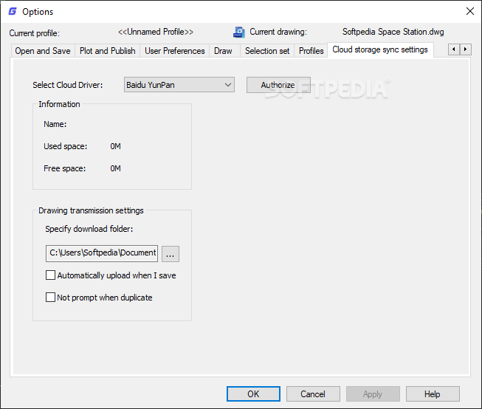Click the GstarCAD logo icon in title bar
The image size is (482, 409).
pyautogui.click(x=13, y=11)
